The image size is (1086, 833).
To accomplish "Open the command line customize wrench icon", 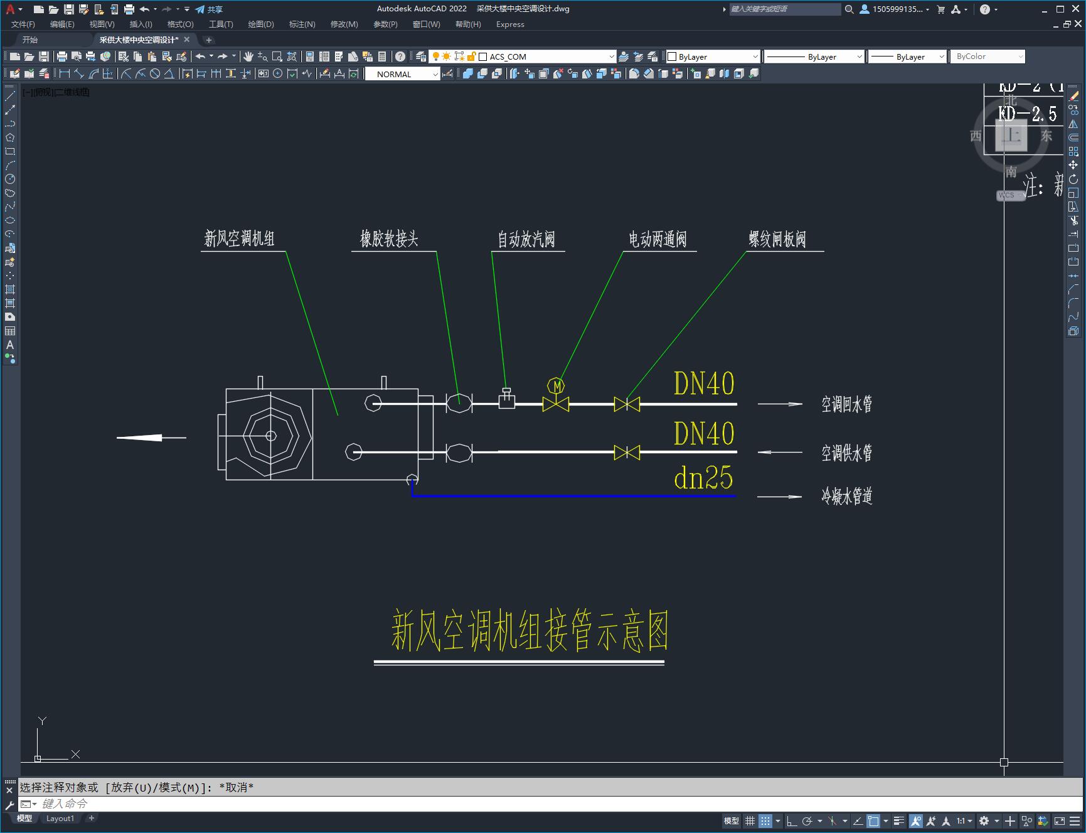I will point(9,805).
